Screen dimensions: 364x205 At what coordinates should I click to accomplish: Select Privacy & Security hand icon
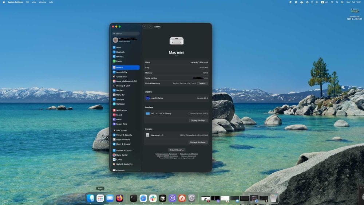tap(114, 135)
